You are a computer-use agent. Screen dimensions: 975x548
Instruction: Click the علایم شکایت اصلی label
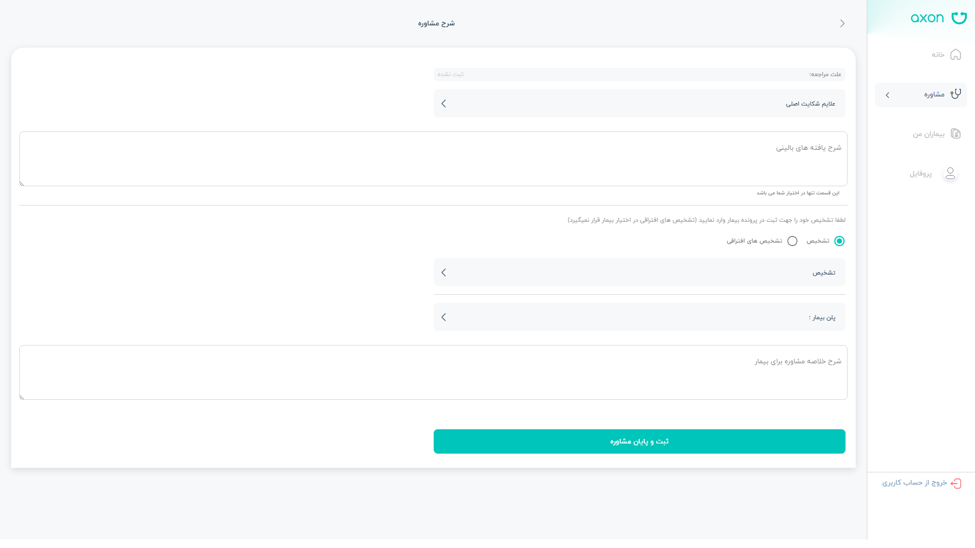pos(810,104)
